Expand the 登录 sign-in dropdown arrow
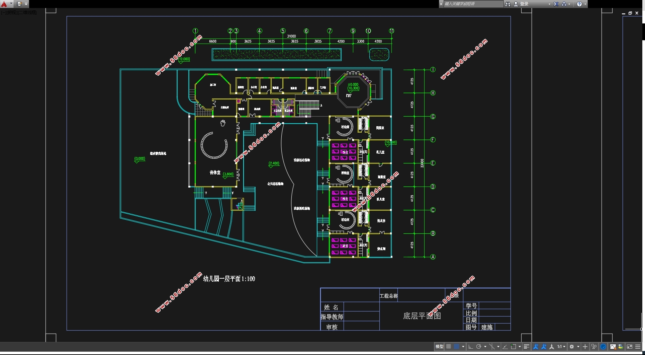This screenshot has width=645, height=355. pos(549,4)
